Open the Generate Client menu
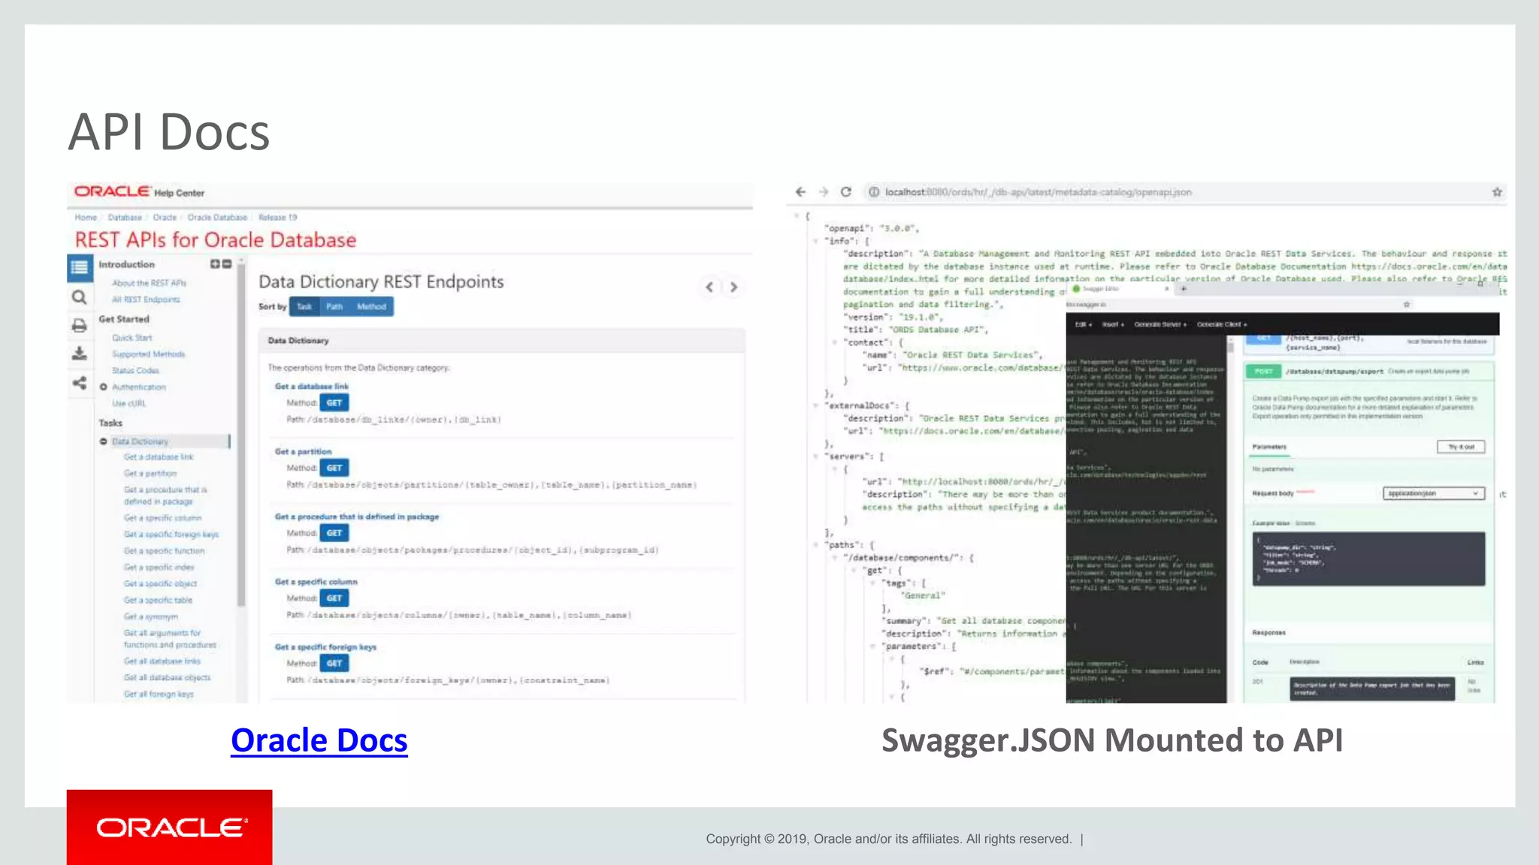Viewport: 1539px width, 865px height. (x=1222, y=324)
